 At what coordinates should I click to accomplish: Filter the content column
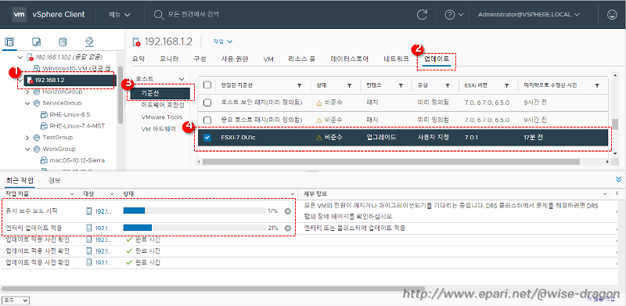[401, 85]
